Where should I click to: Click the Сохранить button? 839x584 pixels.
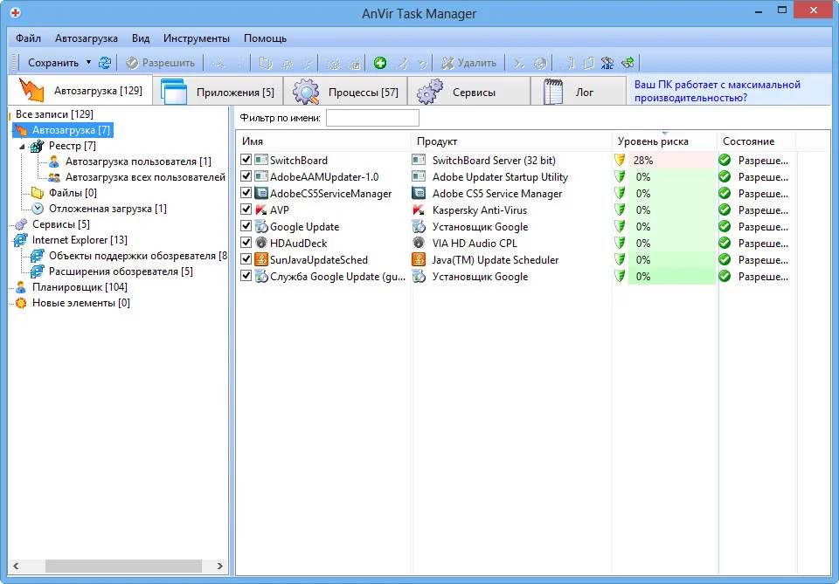(53, 63)
